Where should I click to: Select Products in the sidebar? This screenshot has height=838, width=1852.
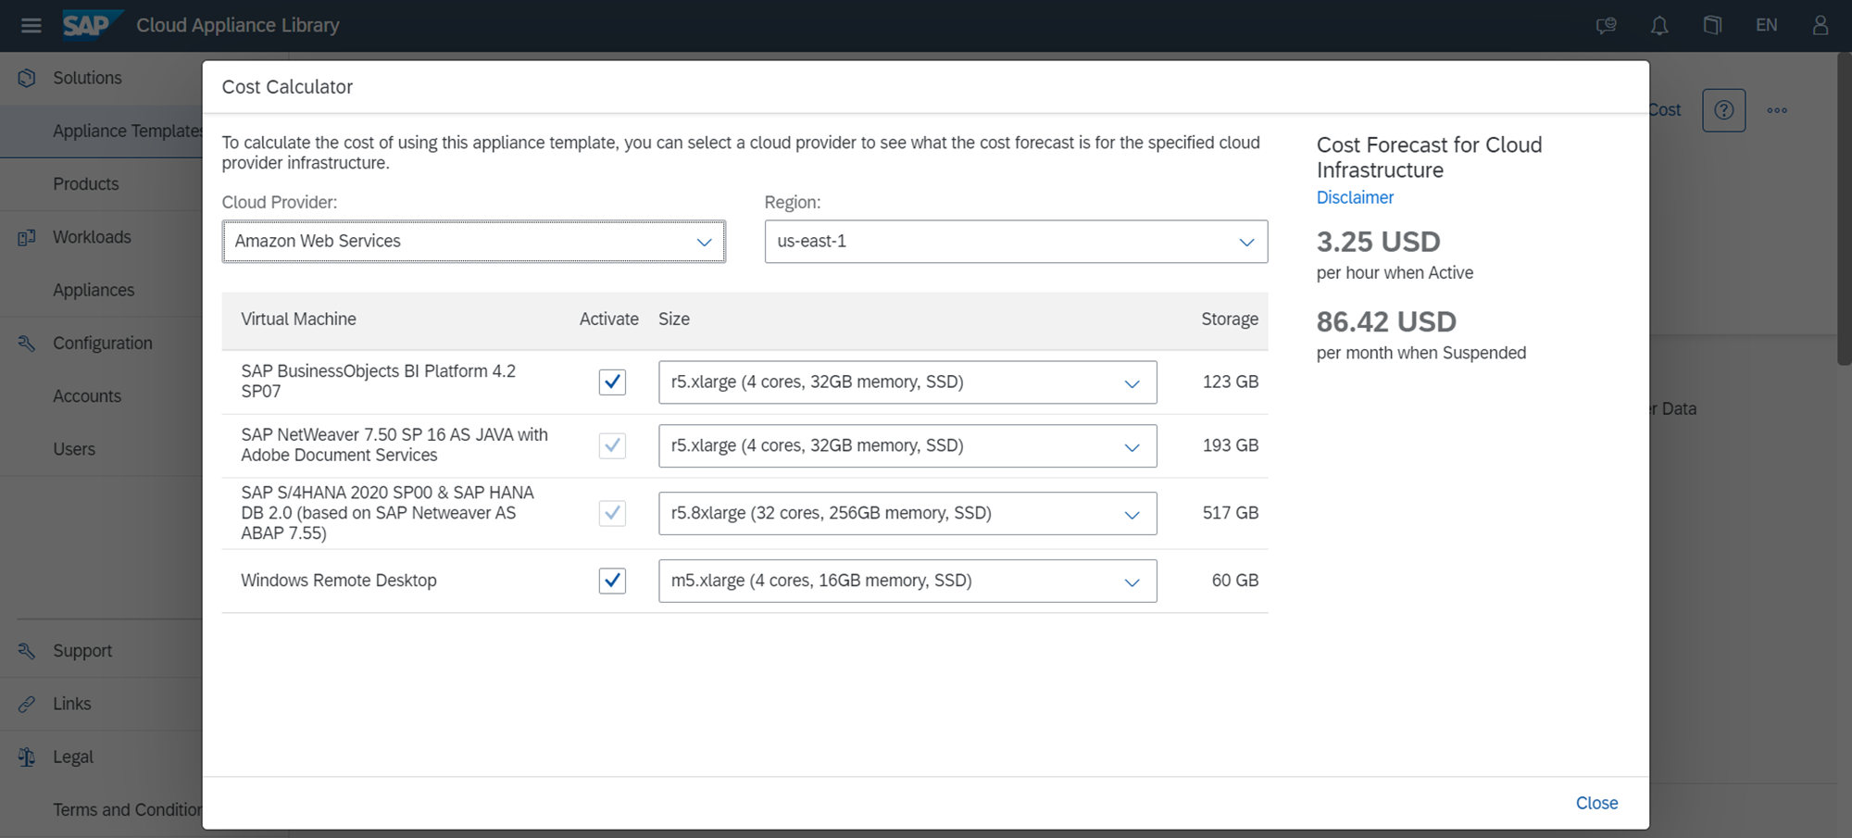[x=86, y=184]
